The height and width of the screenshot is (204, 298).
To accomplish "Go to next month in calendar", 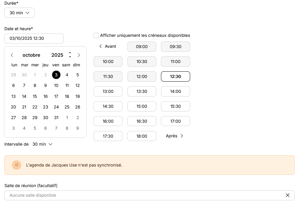I will [x=79, y=55].
